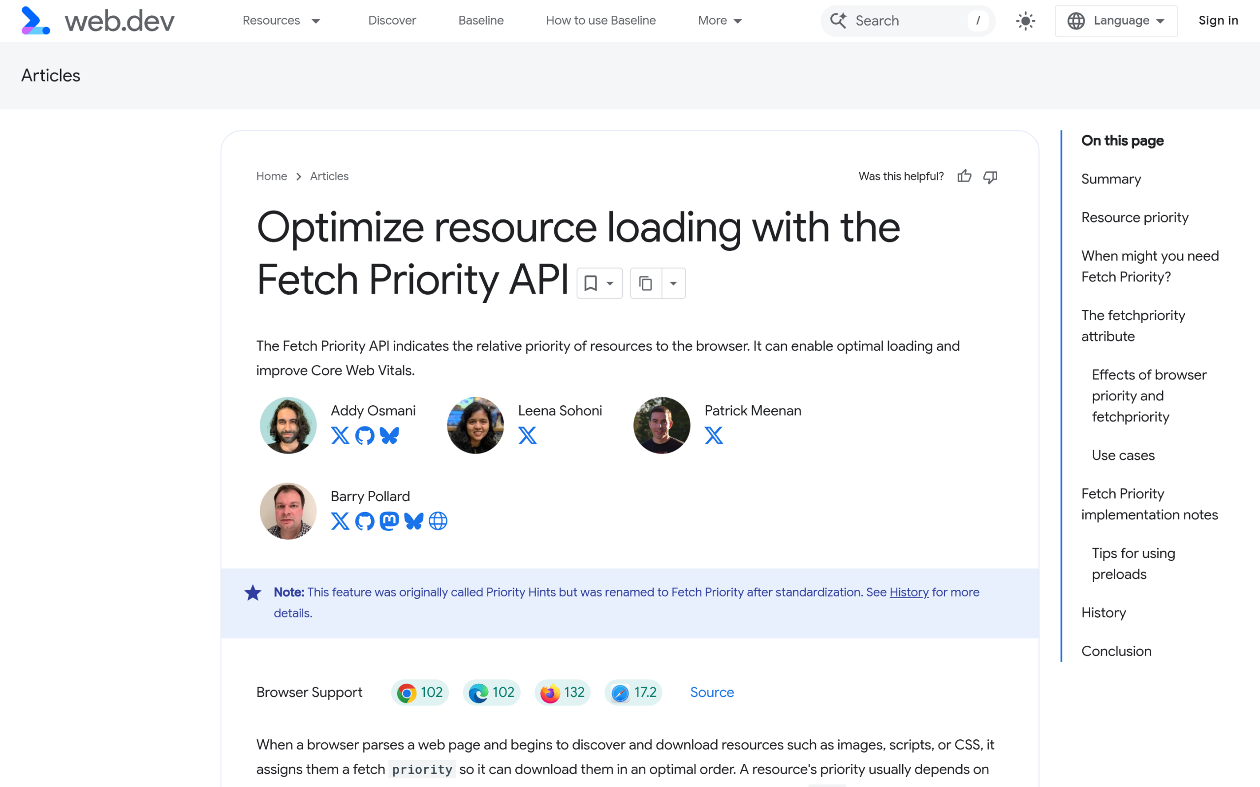Screen dimensions: 1260x787
Task: Click Leena Sohoni author name
Action: click(x=560, y=411)
